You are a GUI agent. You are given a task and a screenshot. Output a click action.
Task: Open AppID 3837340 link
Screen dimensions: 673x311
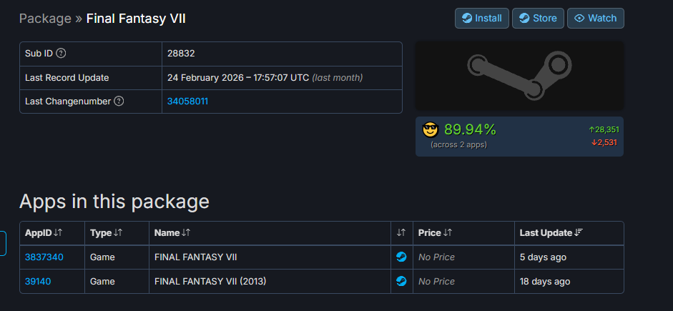(44, 257)
